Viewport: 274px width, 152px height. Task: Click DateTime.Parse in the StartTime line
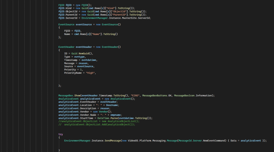[105, 118]
